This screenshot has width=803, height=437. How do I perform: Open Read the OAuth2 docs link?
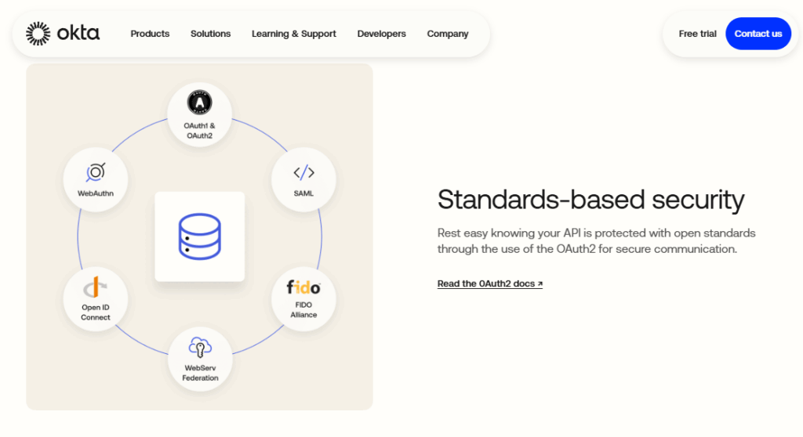[x=490, y=284]
